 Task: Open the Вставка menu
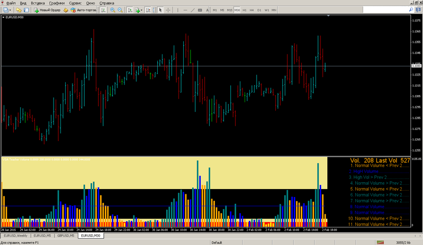[x=38, y=3]
